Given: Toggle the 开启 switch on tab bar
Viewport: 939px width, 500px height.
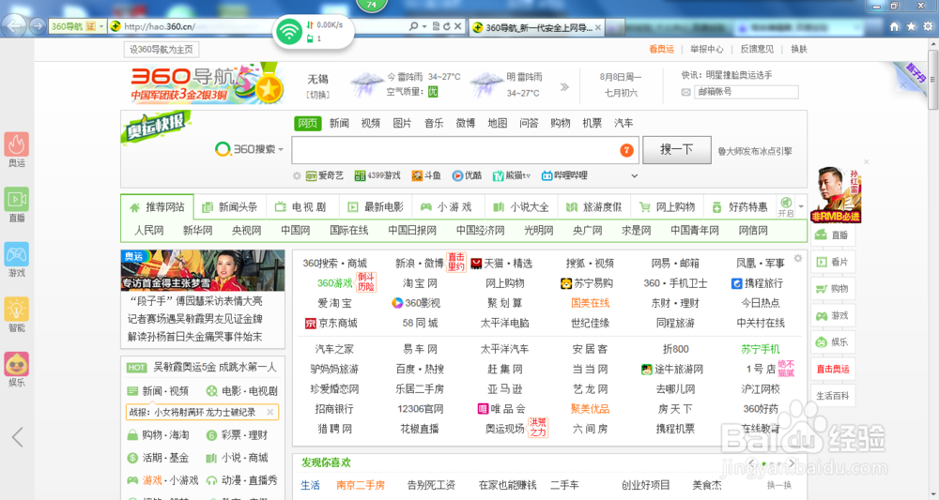Looking at the screenshot, I should 786,206.
